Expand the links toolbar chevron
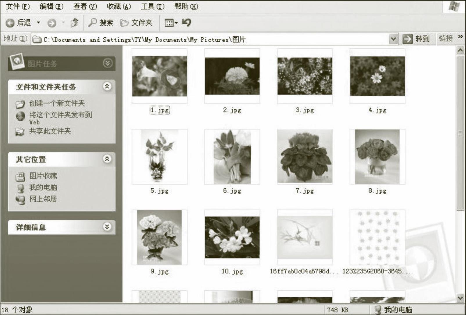Image resolution: width=466 pixels, height=315 pixels. (x=460, y=37)
